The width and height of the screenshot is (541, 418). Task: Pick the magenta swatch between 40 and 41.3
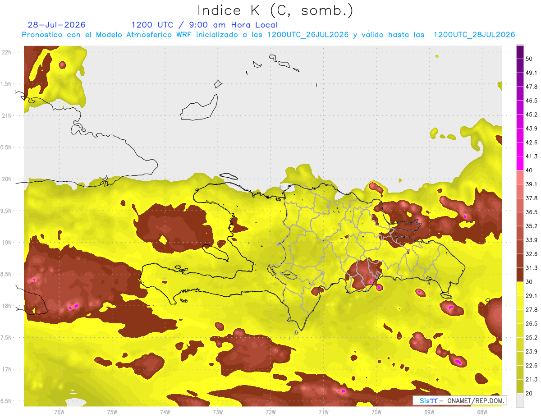pyautogui.click(x=520, y=163)
